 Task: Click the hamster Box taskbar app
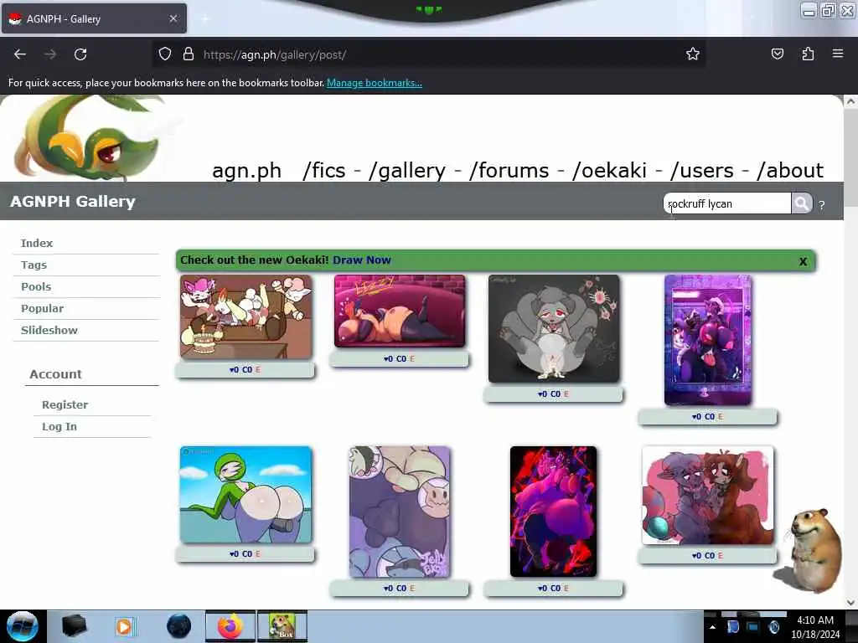[282, 626]
